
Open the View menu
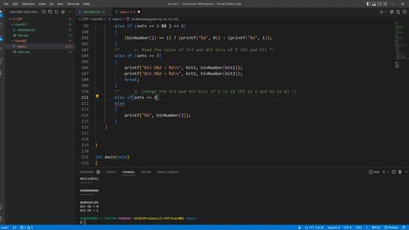[42, 4]
